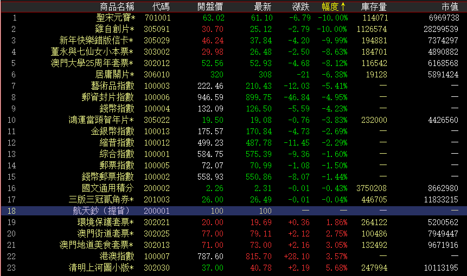Select the row 董永與七仙女小本票*
This screenshot has height=276, width=467.
click(233, 52)
